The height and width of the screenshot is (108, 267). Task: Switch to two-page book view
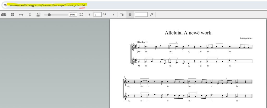point(4,15)
